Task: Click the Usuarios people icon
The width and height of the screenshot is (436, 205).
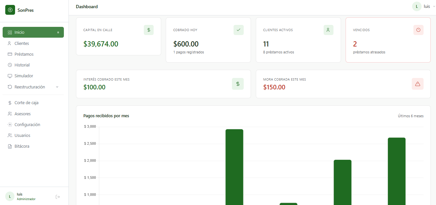Action: pyautogui.click(x=10, y=135)
